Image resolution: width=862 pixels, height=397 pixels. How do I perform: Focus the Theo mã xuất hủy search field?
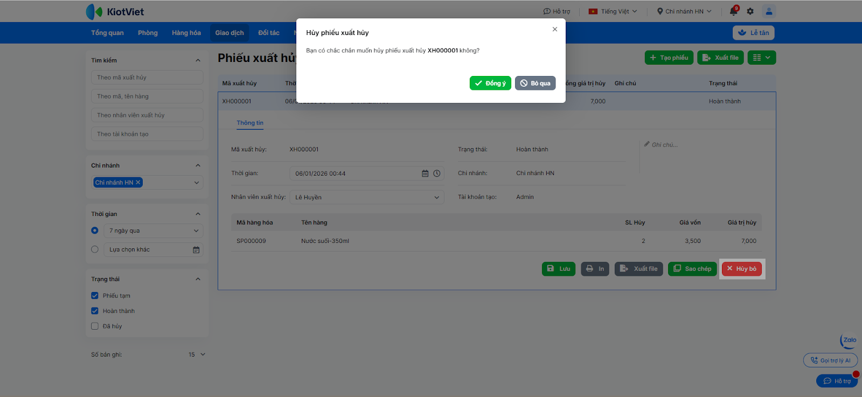tap(147, 78)
